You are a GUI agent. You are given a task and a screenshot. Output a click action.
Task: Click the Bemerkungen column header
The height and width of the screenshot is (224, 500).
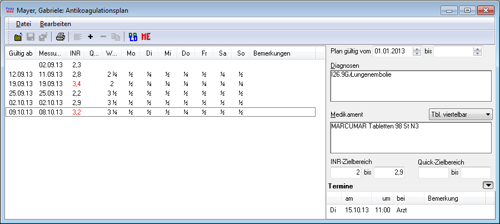coord(272,53)
